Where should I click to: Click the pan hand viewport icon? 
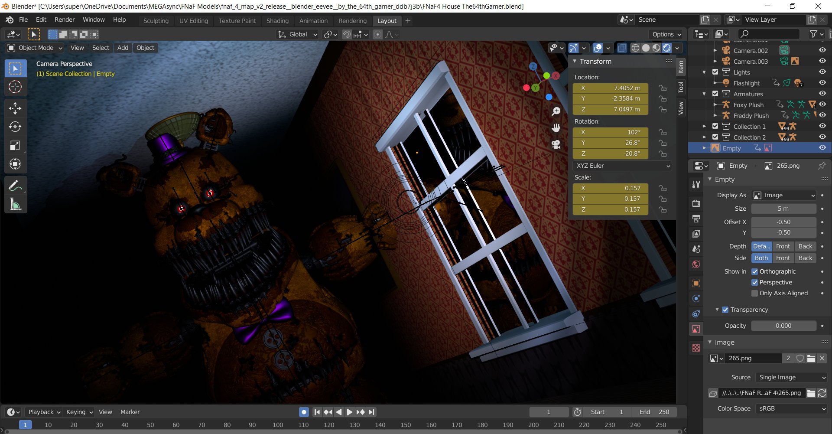pyautogui.click(x=556, y=128)
